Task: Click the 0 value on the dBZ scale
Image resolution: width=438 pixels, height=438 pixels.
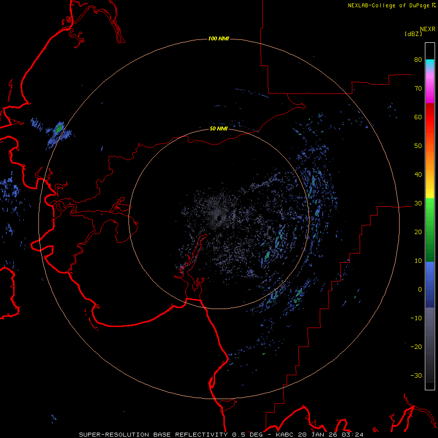Action: pyautogui.click(x=420, y=290)
